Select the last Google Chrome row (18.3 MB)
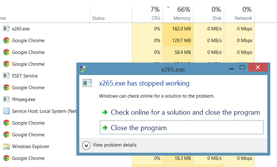 point(28,158)
